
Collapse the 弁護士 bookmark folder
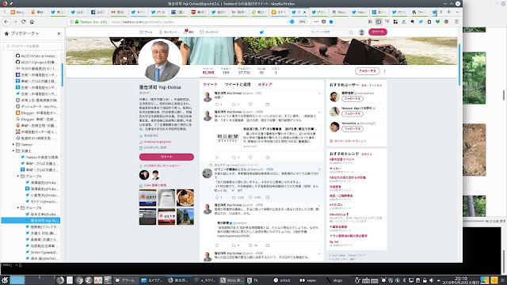[x=13, y=151]
